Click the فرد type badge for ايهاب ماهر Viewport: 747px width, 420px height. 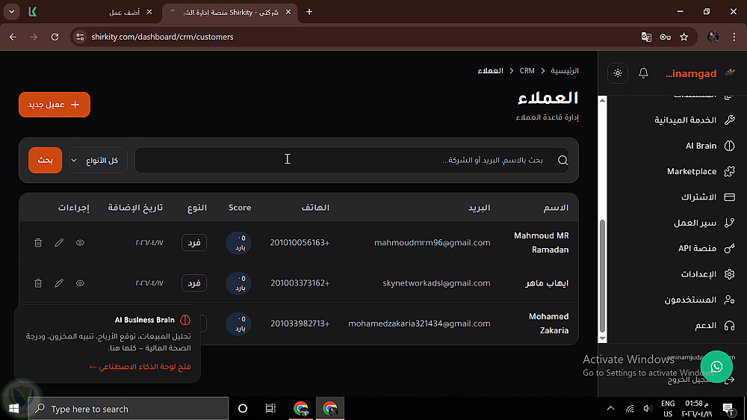194,283
